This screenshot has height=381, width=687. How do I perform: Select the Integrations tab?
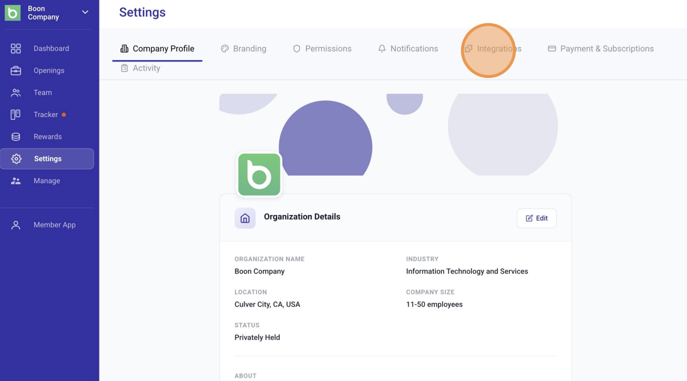coord(493,49)
